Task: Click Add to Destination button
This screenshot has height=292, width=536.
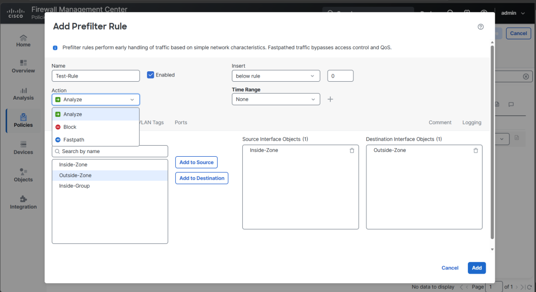Action: click(202, 178)
